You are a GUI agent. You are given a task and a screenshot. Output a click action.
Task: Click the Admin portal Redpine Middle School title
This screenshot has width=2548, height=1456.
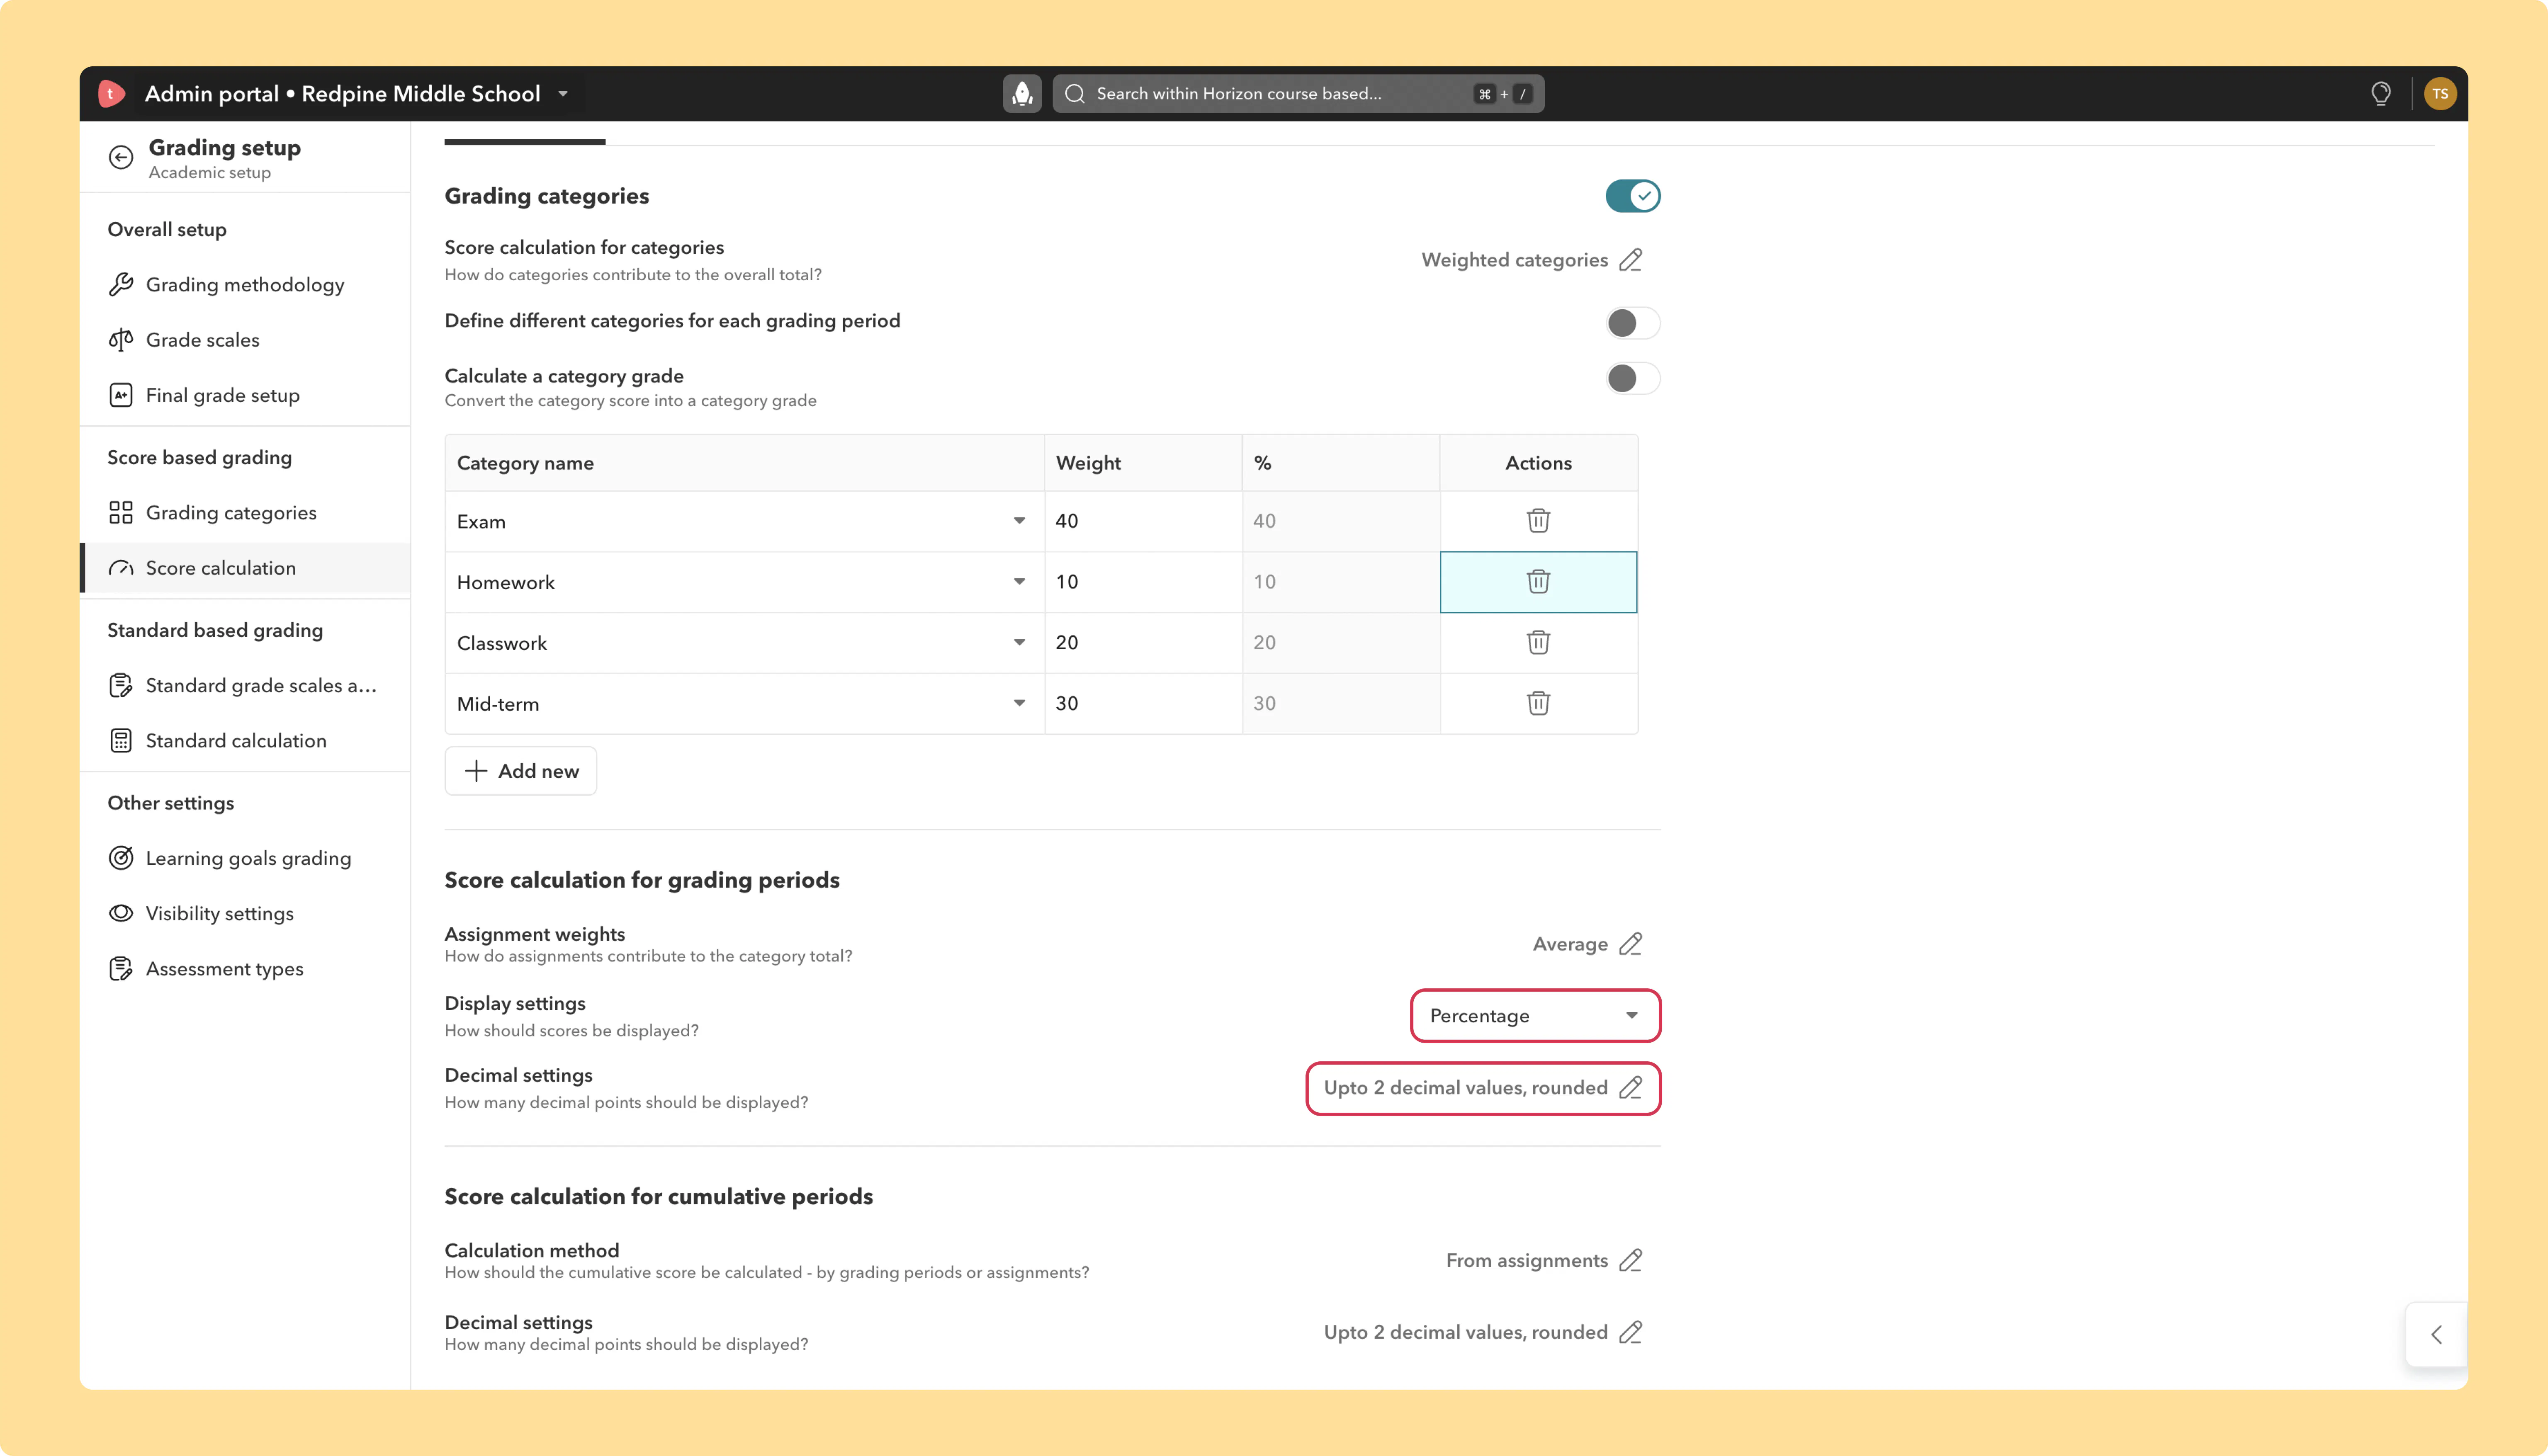coord(342,94)
